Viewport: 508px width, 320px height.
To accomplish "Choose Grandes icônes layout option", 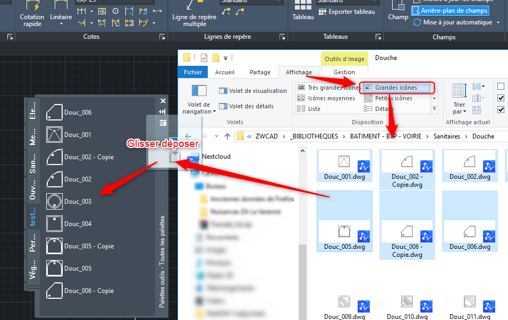I will (397, 88).
